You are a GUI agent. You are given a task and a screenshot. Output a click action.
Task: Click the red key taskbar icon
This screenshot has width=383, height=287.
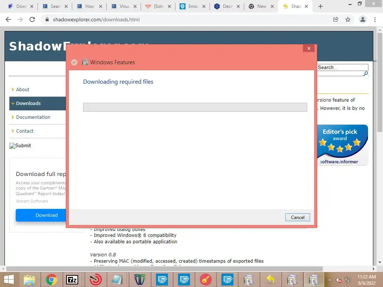pyautogui.click(x=206, y=280)
